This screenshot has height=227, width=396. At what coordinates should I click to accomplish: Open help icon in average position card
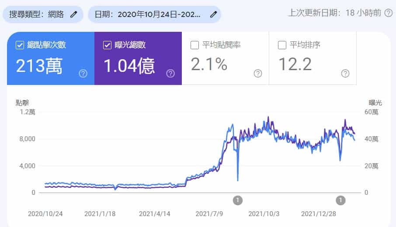tap(345, 74)
